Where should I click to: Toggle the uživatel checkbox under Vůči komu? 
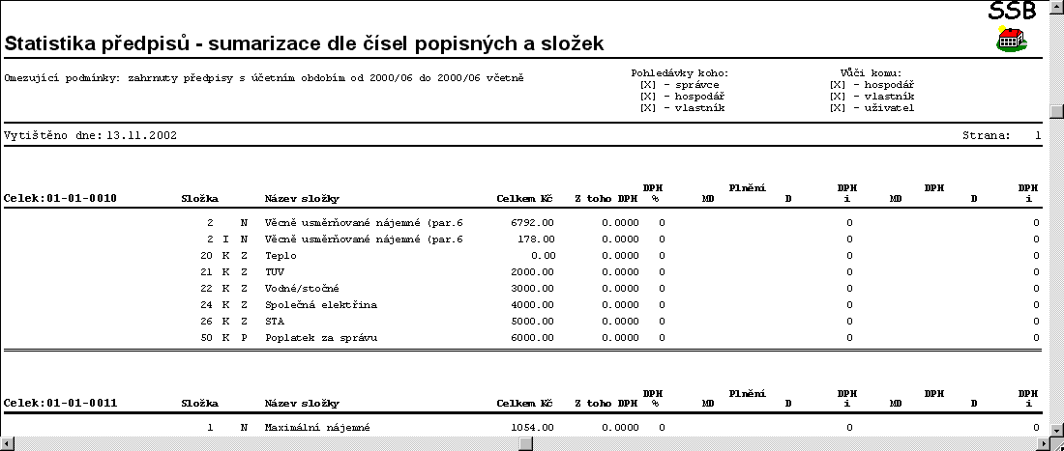(x=837, y=108)
